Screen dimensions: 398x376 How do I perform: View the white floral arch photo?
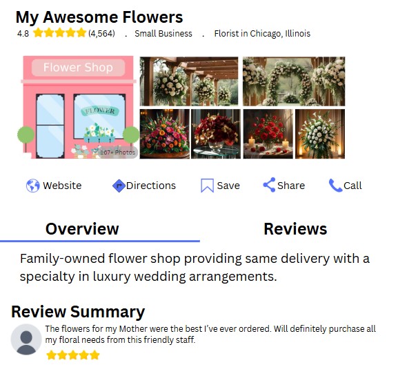coord(294,81)
